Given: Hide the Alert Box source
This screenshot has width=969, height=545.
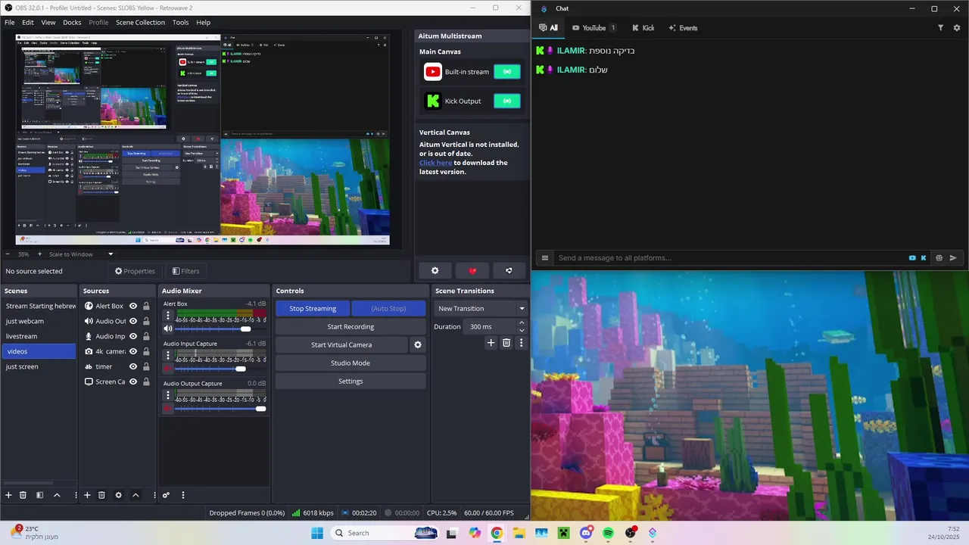Looking at the screenshot, I should point(133,306).
